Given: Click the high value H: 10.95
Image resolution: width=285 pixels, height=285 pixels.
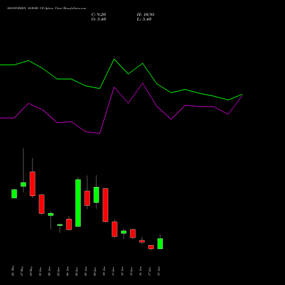Looking at the screenshot, I should [x=145, y=15].
